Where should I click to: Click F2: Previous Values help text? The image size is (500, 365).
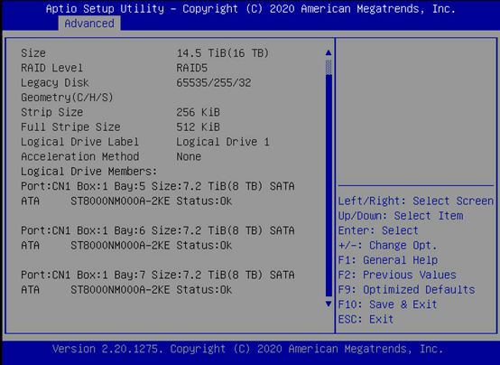[x=397, y=275]
